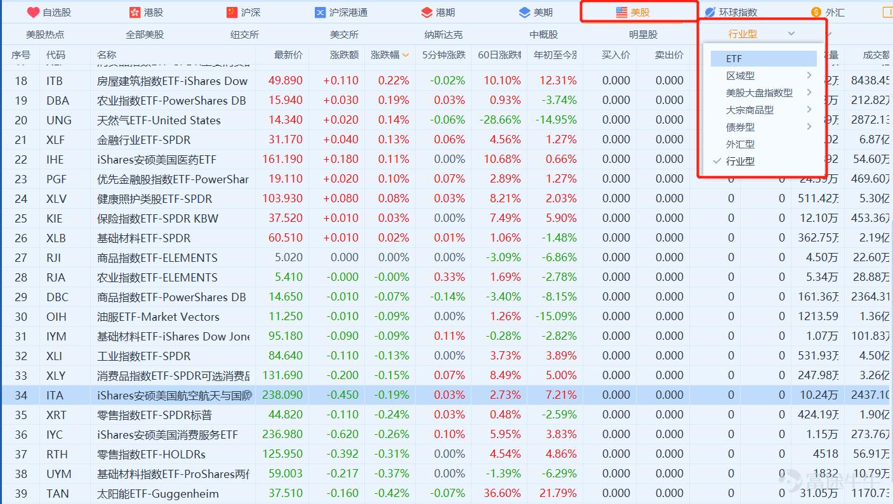Click the blue layered 美期 icon
Screen dimensions: 893x504
click(x=524, y=12)
